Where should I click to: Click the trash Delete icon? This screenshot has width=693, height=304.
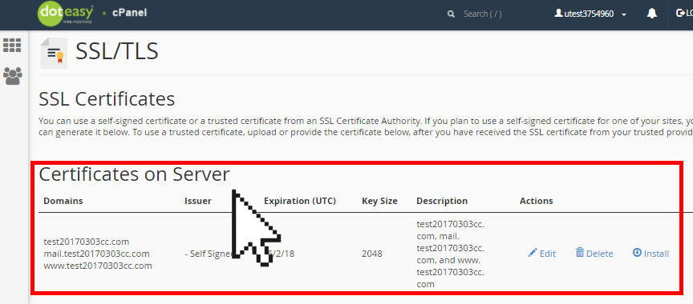(580, 253)
